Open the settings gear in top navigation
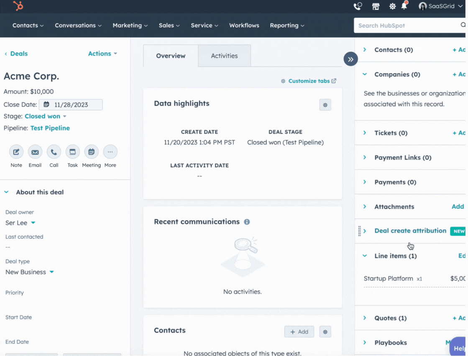This screenshot has width=468, height=356. point(392,6)
